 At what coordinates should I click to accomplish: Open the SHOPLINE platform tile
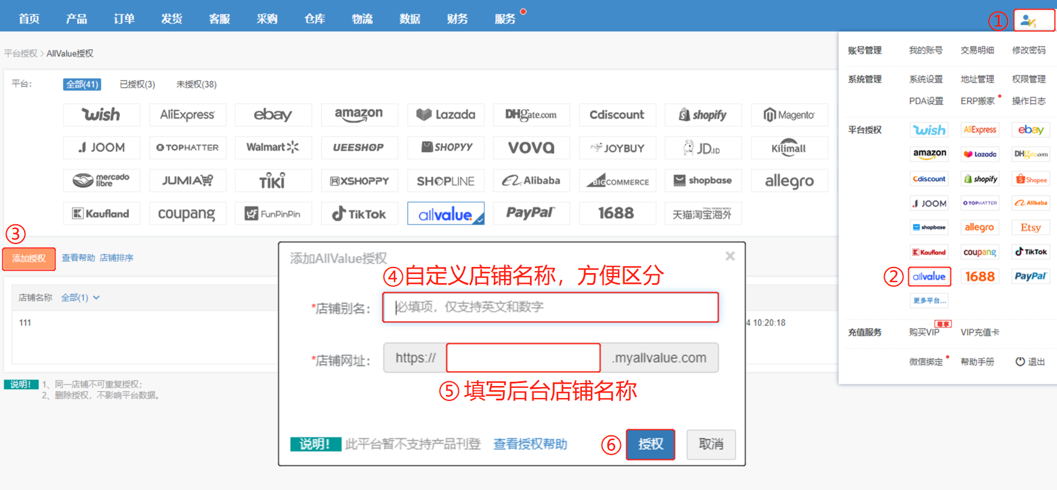pos(446,180)
